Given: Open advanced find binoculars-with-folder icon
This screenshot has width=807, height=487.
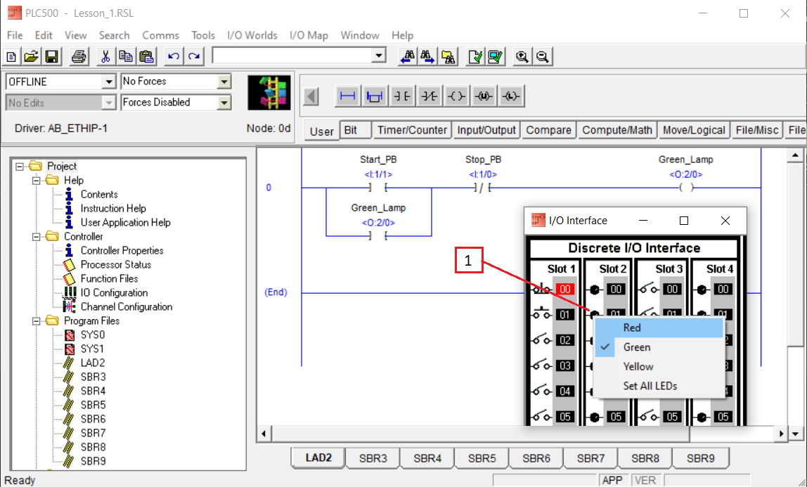Looking at the screenshot, I should 448,56.
